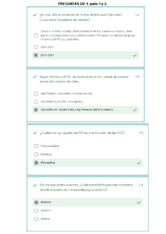Image resolution: width=166 pixels, height=234 pixels.
Task: Choose the Schinca radio button
Action: click(x=36, y=211)
